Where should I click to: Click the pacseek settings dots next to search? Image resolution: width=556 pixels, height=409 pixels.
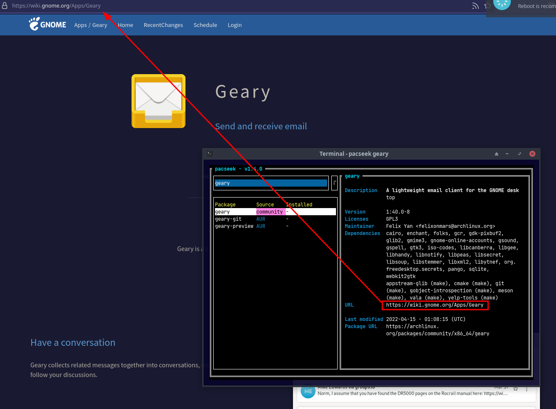click(x=334, y=183)
